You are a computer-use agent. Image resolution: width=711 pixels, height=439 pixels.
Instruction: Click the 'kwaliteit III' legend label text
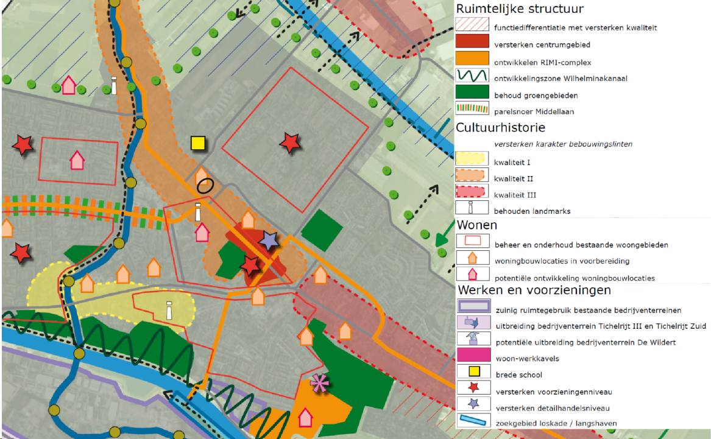pos(515,195)
